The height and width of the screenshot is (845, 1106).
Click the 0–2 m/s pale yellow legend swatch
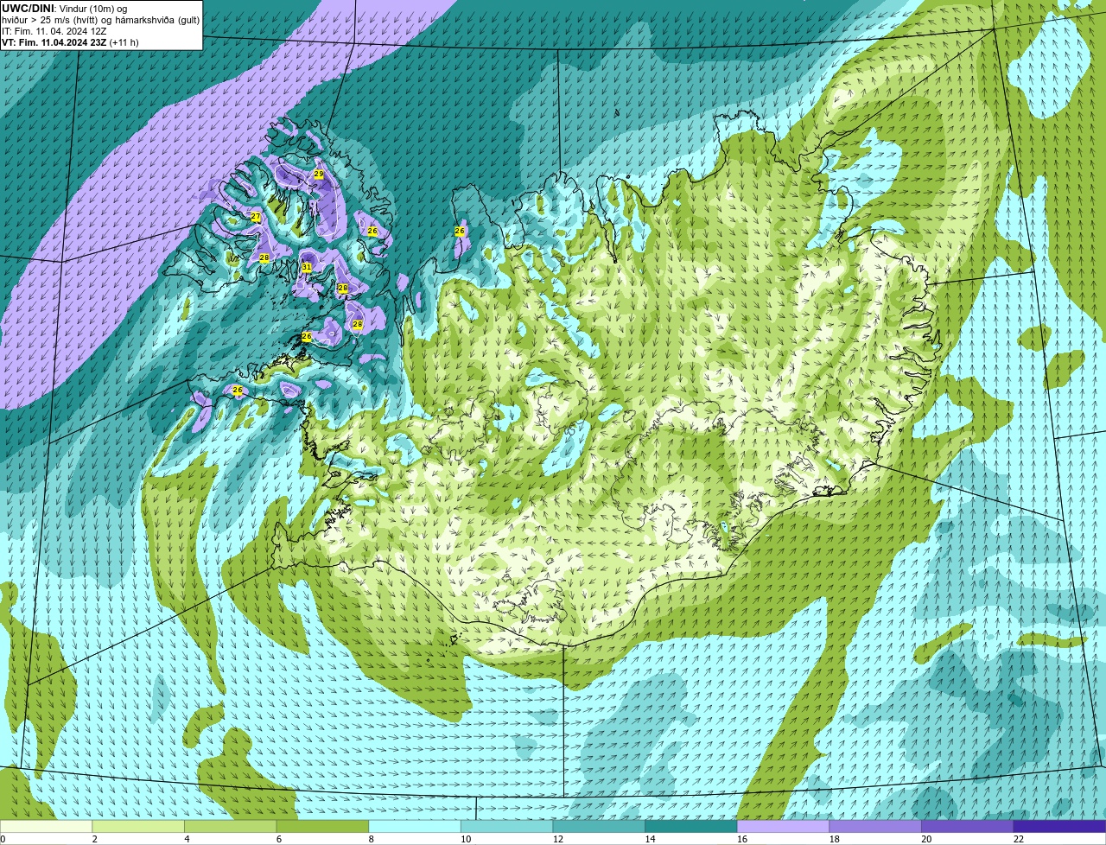point(46,826)
